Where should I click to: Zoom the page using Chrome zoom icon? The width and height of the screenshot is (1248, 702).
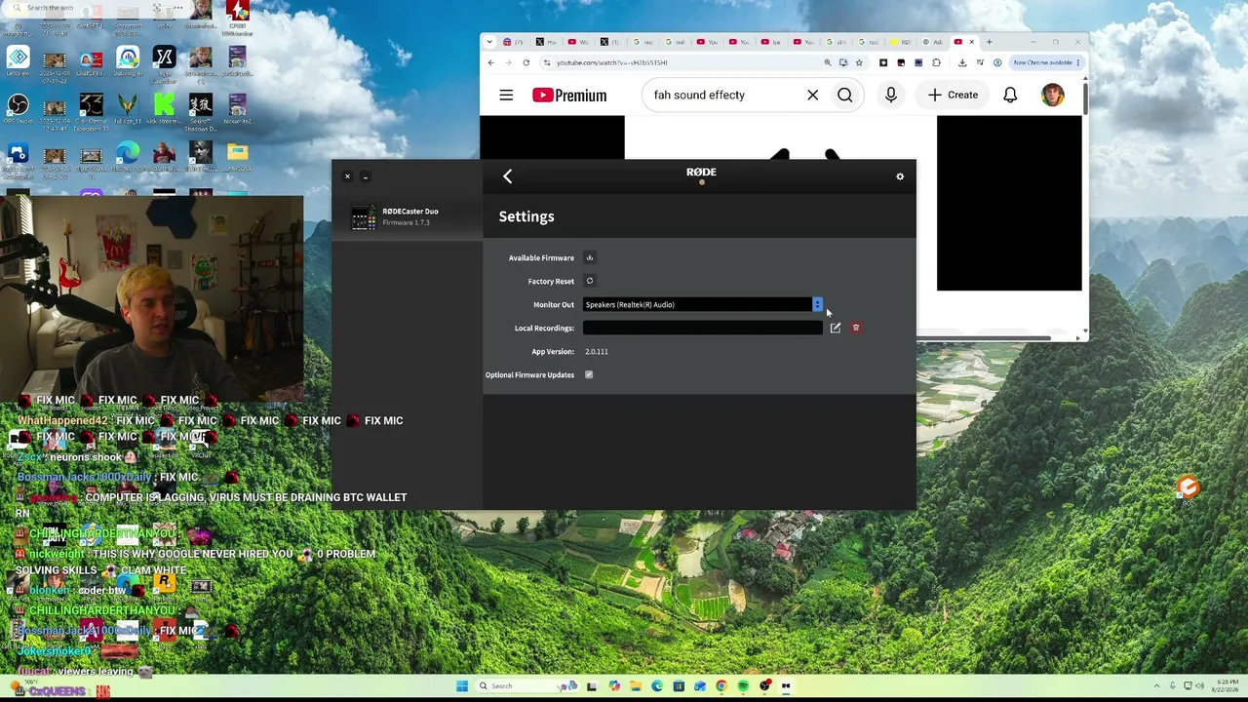pos(828,62)
